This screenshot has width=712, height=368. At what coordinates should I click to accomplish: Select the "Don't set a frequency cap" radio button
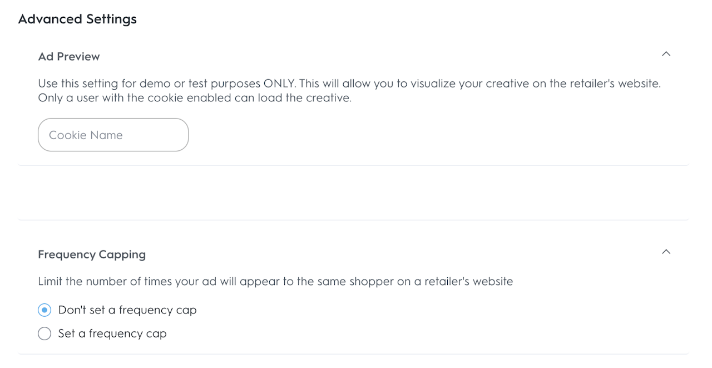(x=44, y=310)
